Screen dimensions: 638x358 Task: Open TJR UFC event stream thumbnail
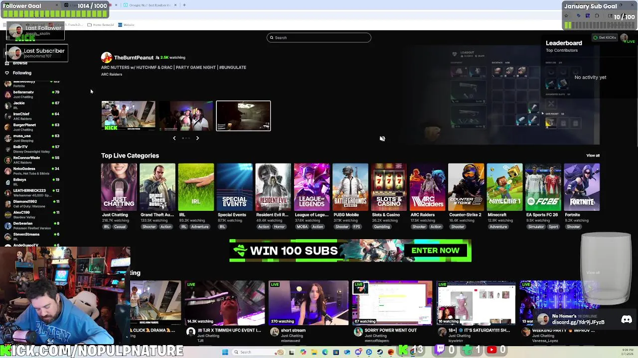[224, 303]
